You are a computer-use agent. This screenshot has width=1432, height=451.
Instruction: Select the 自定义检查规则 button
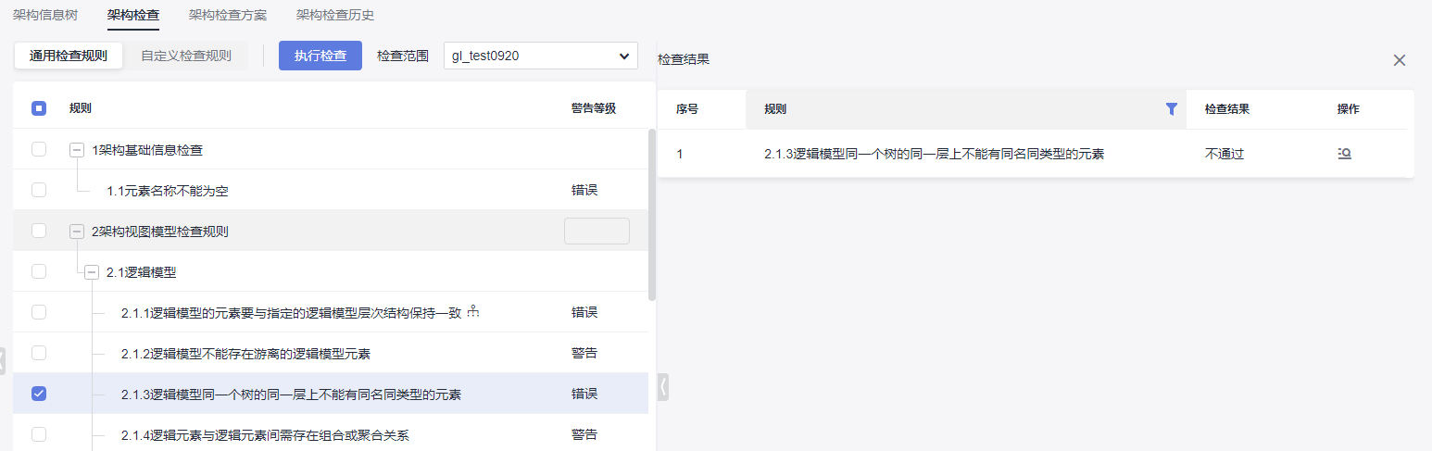(x=186, y=56)
